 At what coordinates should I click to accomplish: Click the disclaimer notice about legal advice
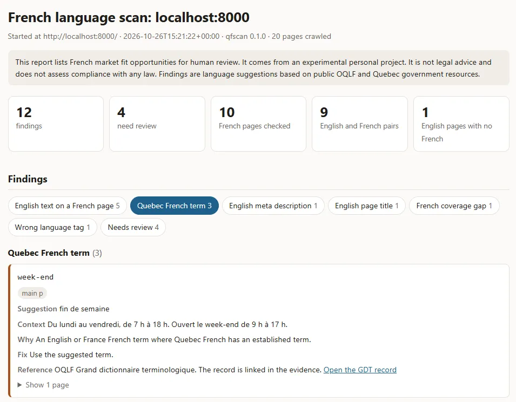coord(259,68)
